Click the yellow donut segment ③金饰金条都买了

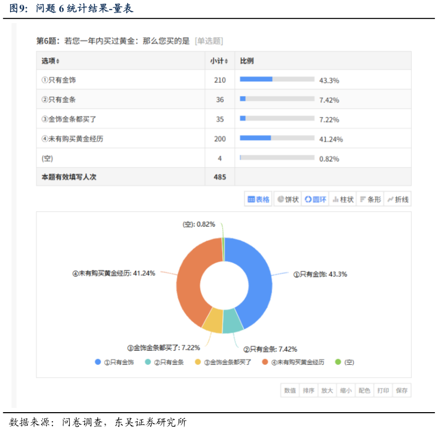click(213, 320)
